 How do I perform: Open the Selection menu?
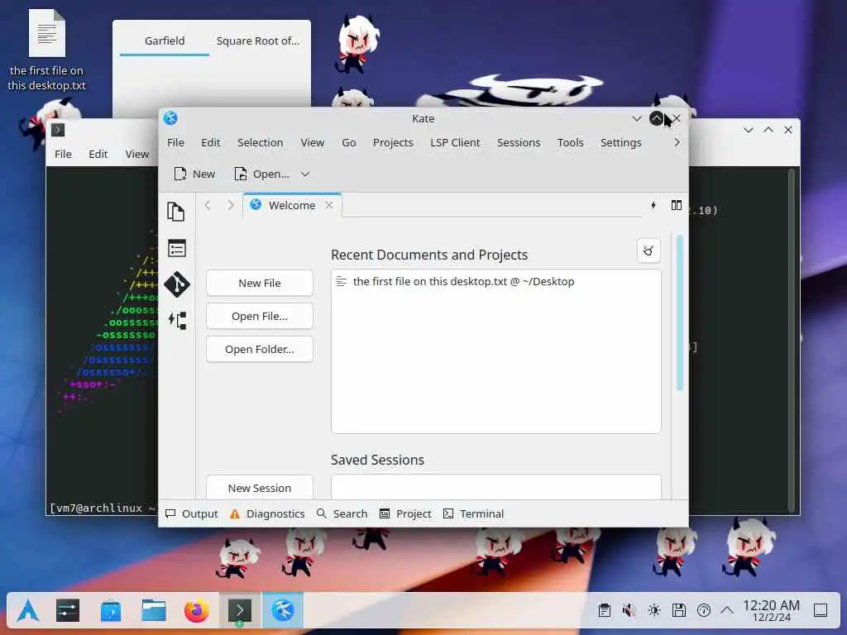(x=261, y=142)
